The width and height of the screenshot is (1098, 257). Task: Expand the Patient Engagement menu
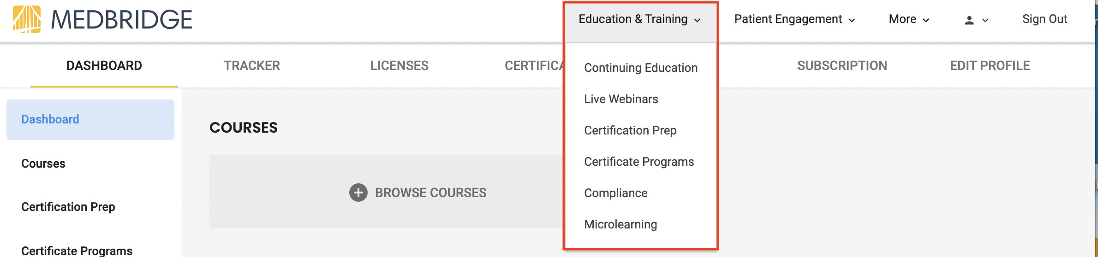click(795, 19)
